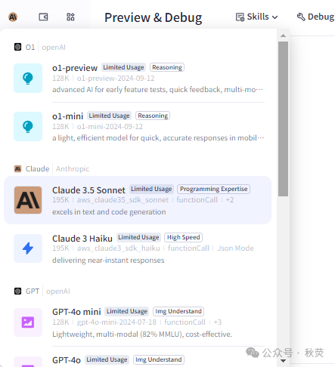Click the Claude group Anthropic small logo

[x=17, y=168]
